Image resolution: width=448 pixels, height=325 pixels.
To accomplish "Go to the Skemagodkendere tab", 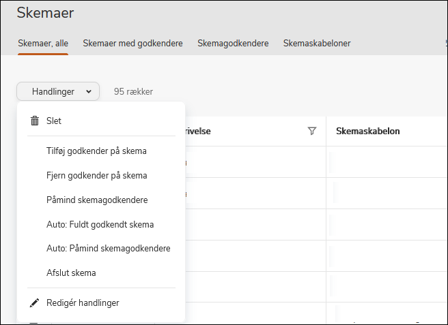I will 233,44.
